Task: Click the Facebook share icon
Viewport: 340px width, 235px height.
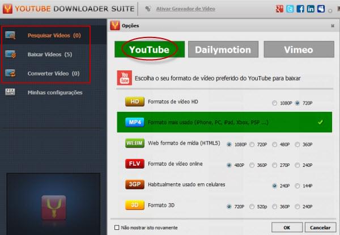Action: (x=300, y=9)
